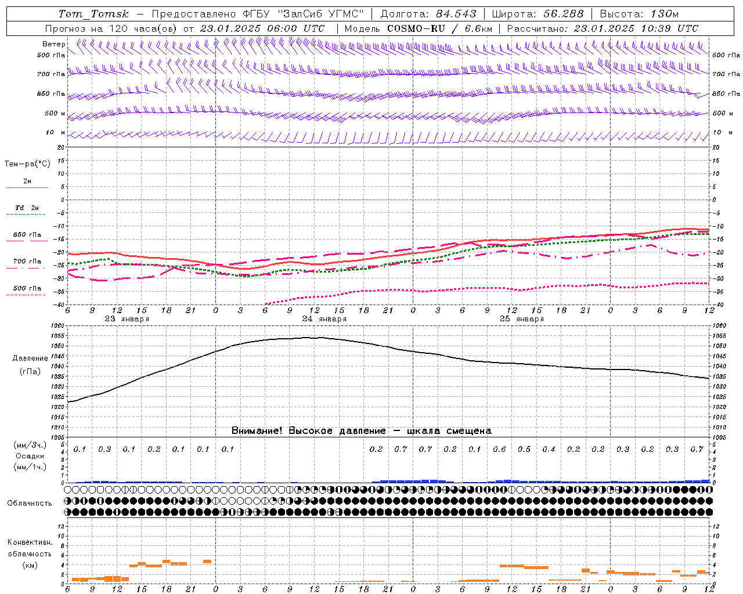The width and height of the screenshot is (743, 594).
Task: Click the (км) unit under convective cloudiness
Action: pyautogui.click(x=30, y=564)
